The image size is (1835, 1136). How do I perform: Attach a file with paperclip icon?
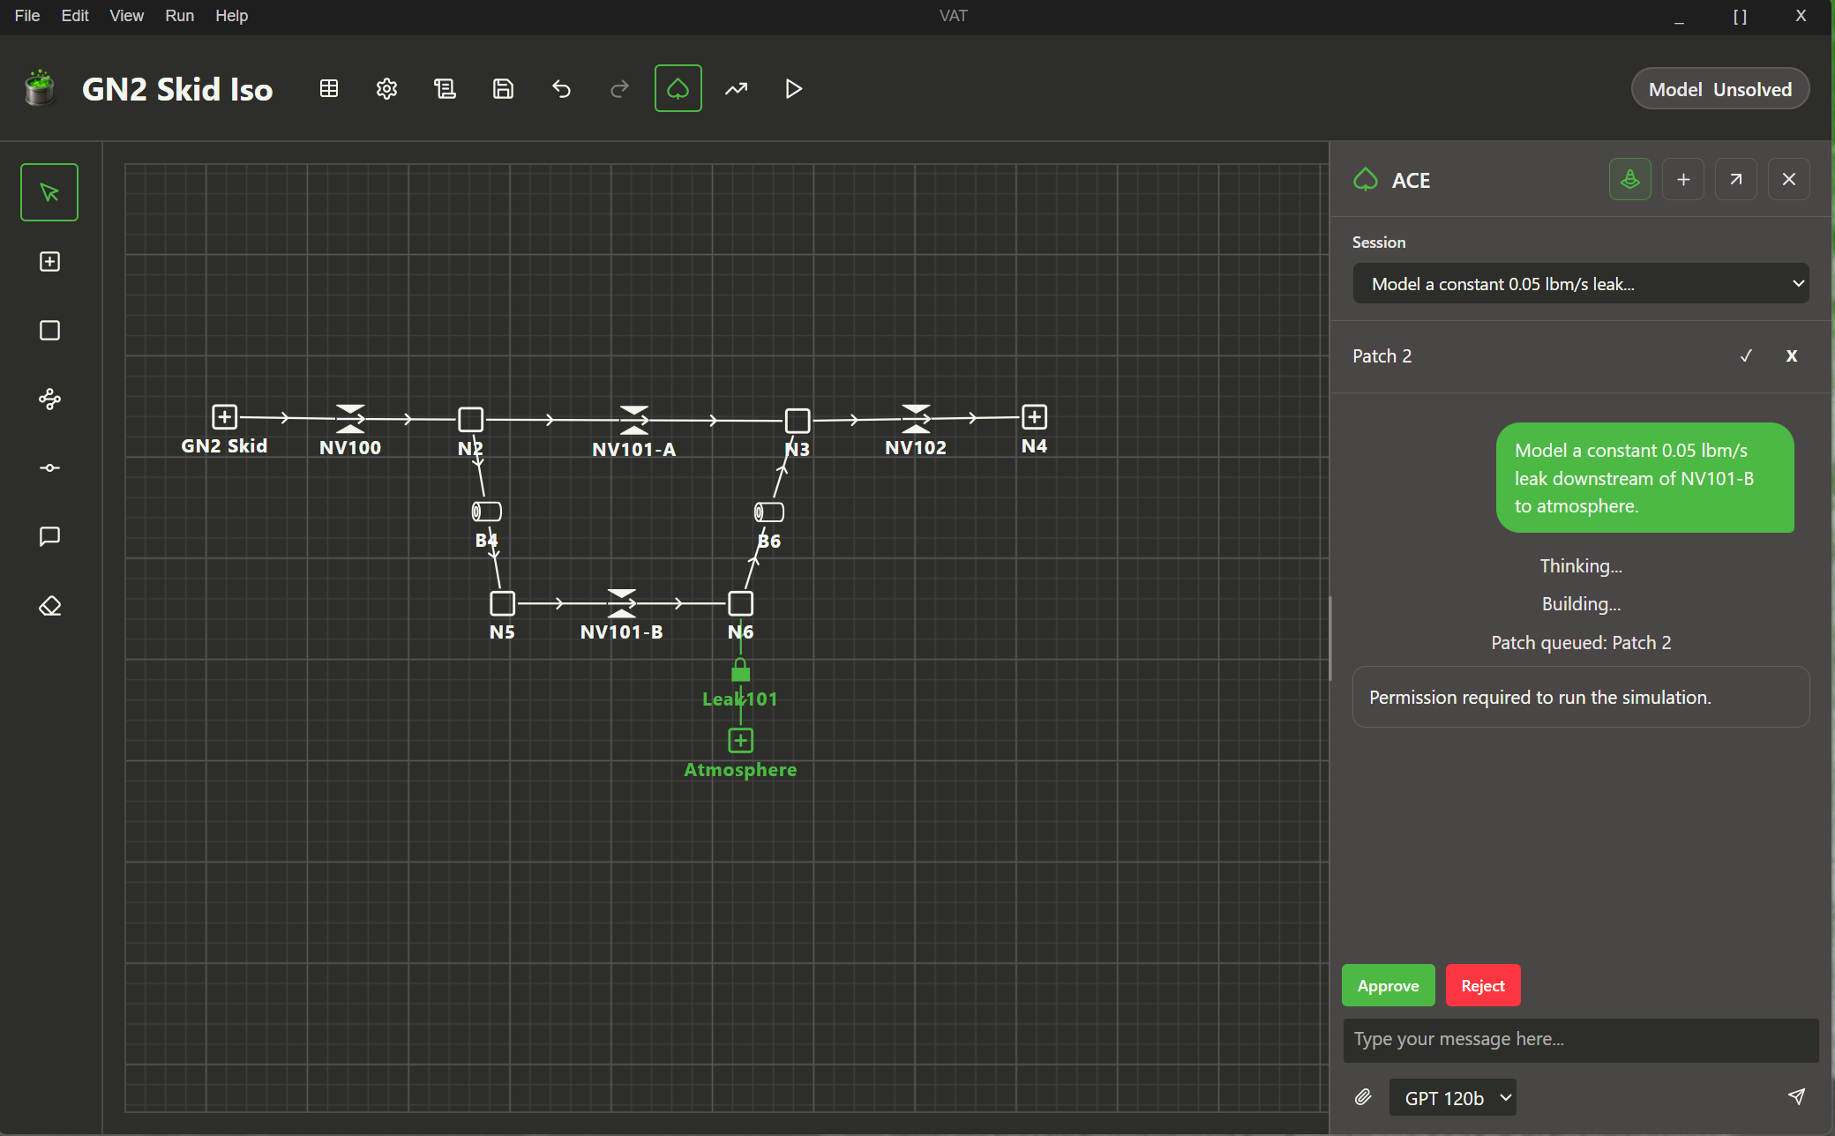[x=1363, y=1096]
